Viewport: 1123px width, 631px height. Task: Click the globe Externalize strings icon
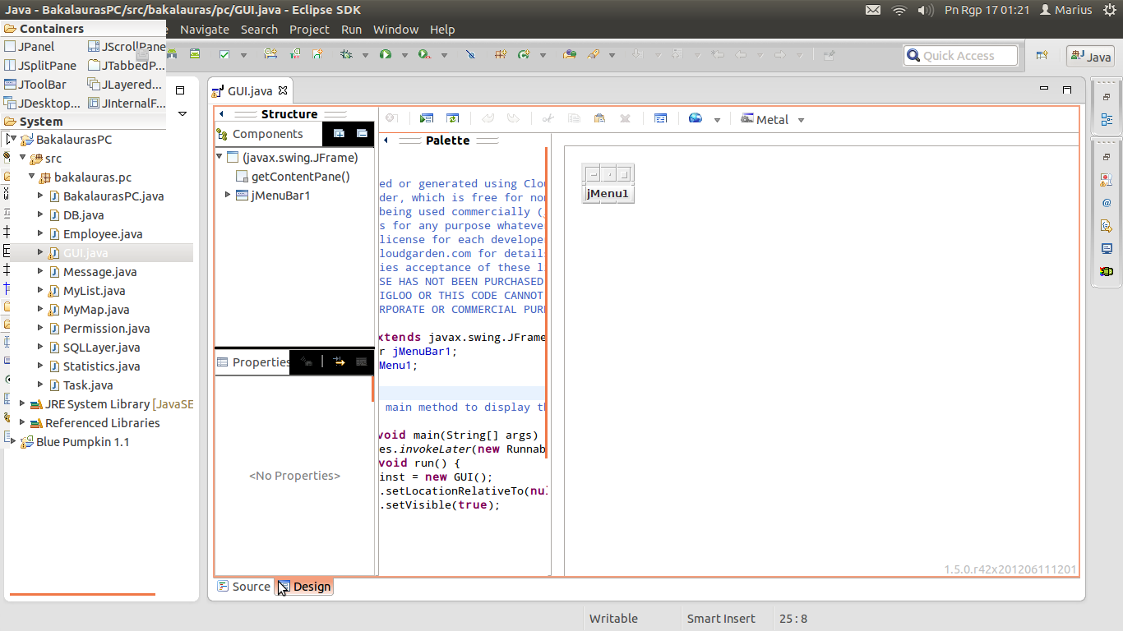click(696, 119)
